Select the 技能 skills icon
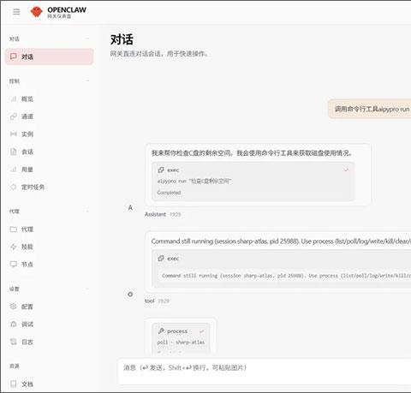The width and height of the screenshot is (411, 393). coord(13,247)
